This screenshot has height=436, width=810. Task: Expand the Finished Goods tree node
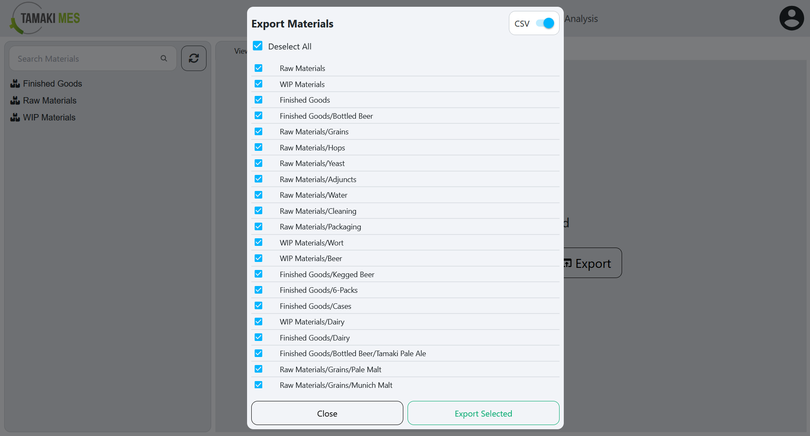point(52,83)
